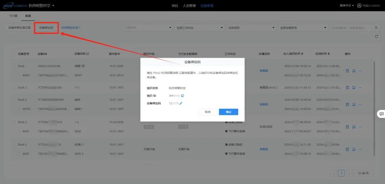
Task: Click the user avatar icon at top right
Action: tap(359, 5)
